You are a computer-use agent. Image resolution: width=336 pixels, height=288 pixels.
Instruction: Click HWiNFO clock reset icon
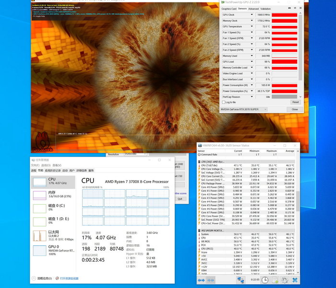[265, 280]
